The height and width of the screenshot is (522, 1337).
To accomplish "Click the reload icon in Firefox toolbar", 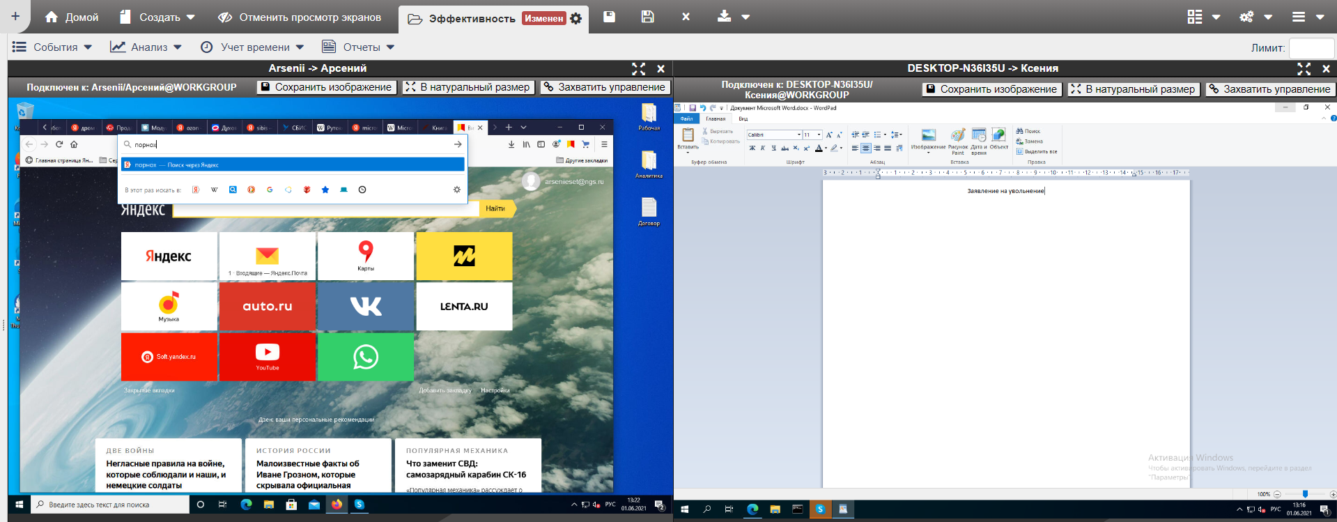I will click(59, 144).
